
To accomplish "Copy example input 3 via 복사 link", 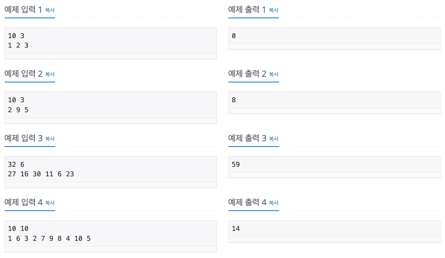I will click(50, 139).
